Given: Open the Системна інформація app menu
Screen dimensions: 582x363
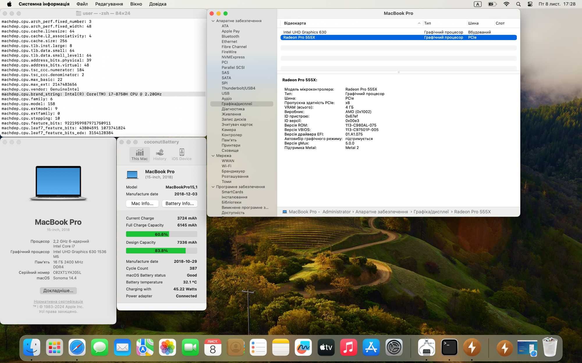Looking at the screenshot, I should coord(44,4).
